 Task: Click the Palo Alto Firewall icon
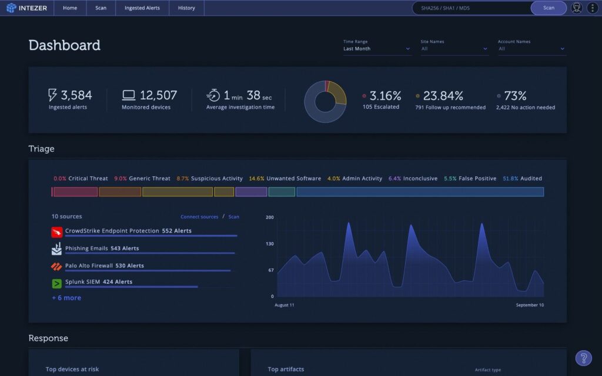(56, 266)
